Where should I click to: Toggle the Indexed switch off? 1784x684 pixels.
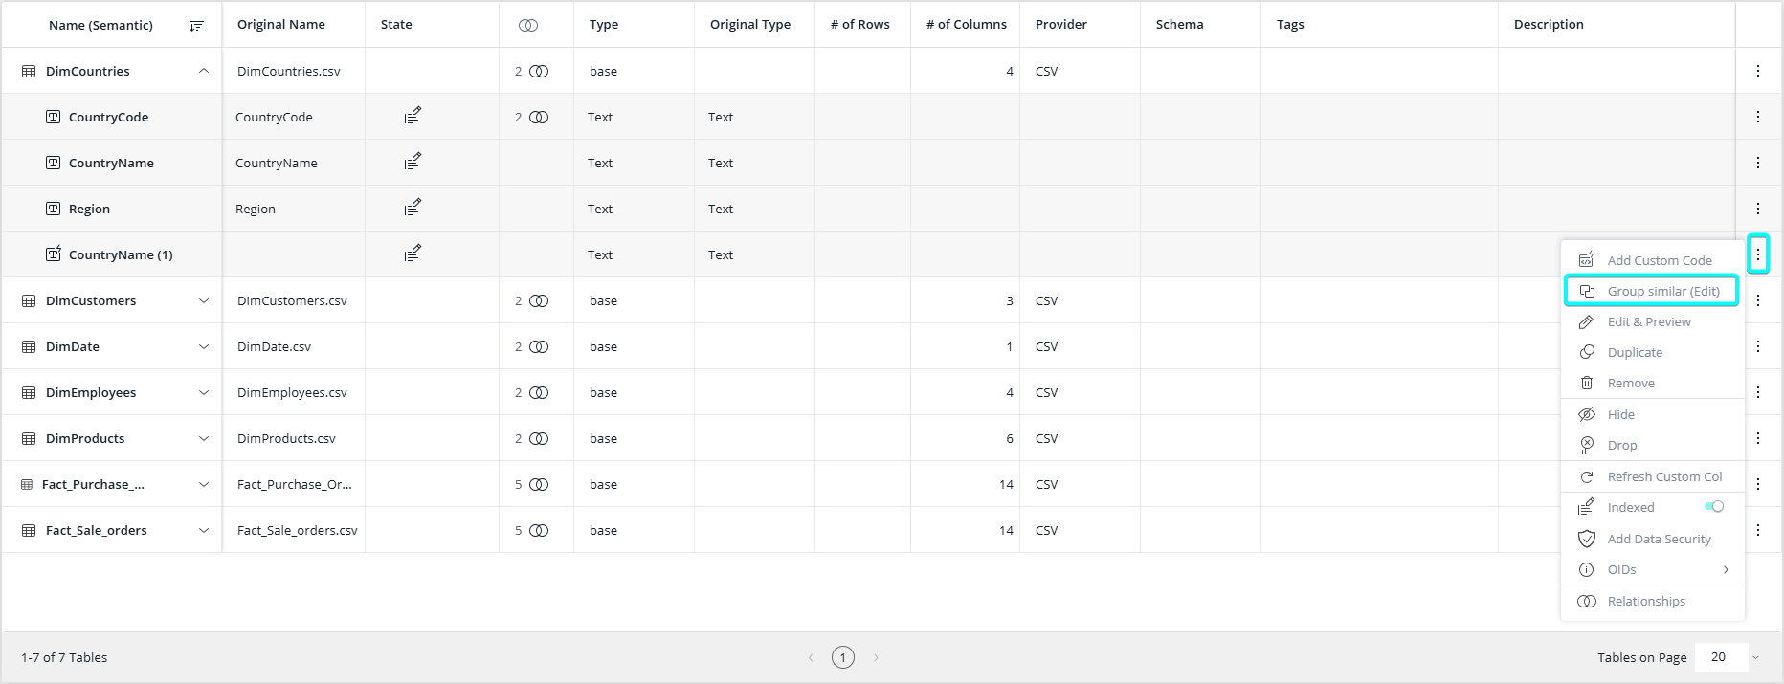[x=1714, y=507]
